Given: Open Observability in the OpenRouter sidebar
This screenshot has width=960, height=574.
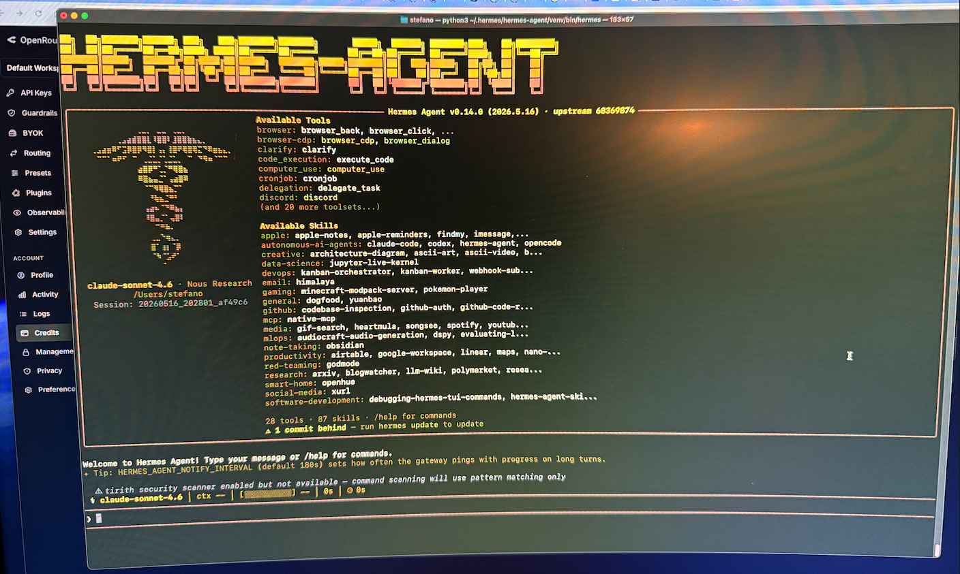Looking at the screenshot, I should coord(40,212).
